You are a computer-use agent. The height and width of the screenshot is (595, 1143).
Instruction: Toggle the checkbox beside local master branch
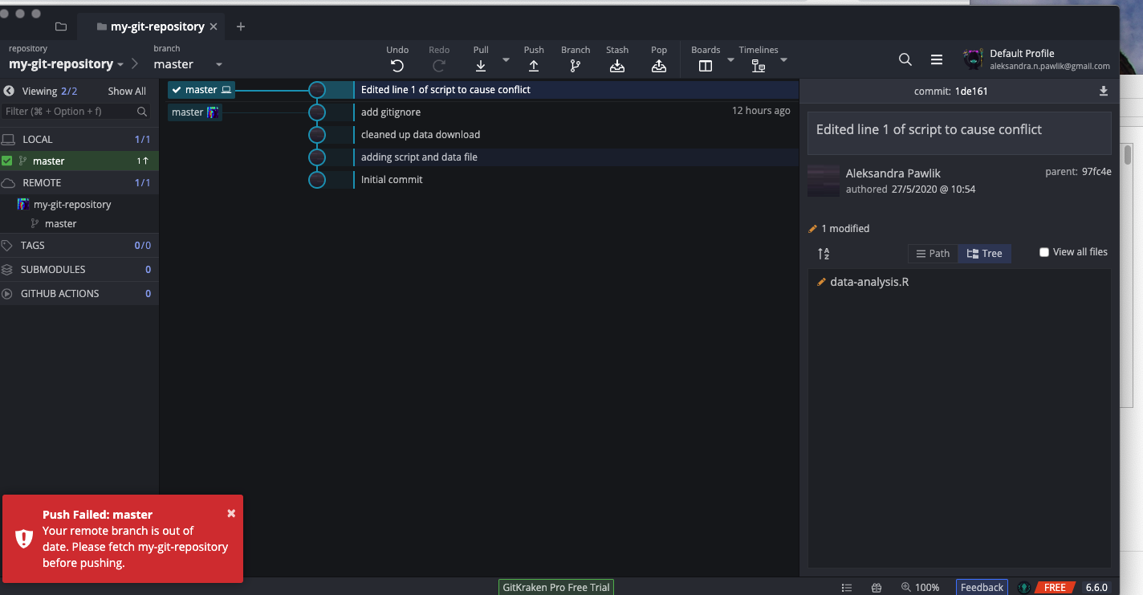[7, 161]
